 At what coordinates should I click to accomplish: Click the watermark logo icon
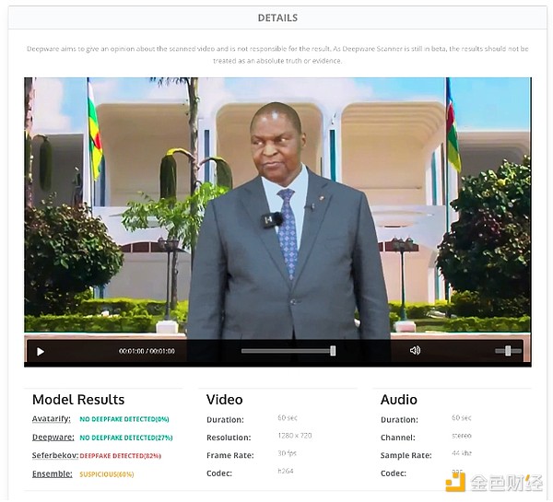(x=455, y=483)
